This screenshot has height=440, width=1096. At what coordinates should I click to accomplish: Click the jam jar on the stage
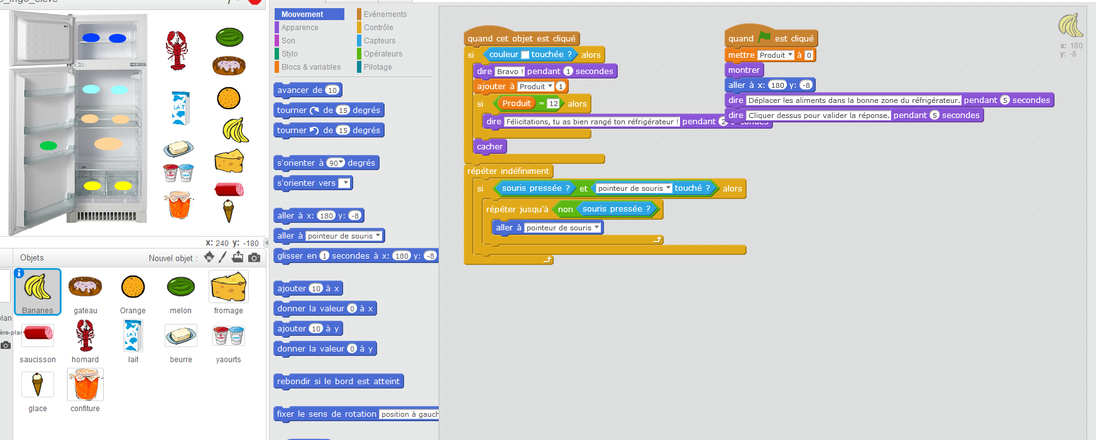point(179,205)
